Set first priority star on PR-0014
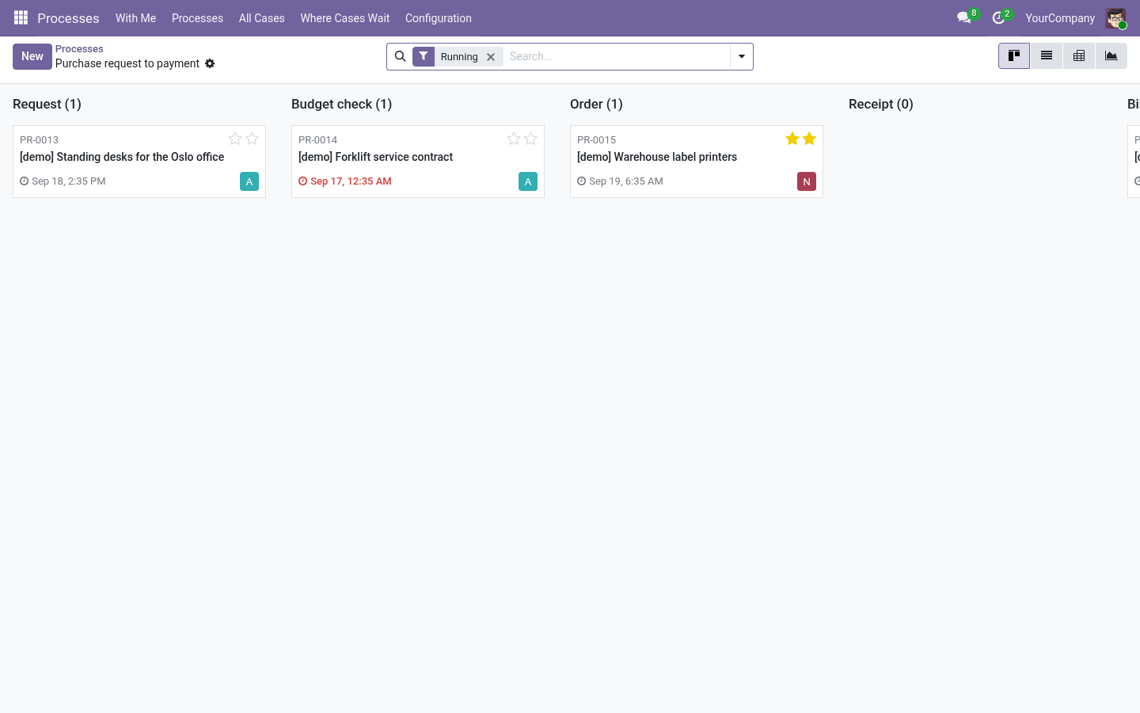1140x713 pixels. [514, 139]
